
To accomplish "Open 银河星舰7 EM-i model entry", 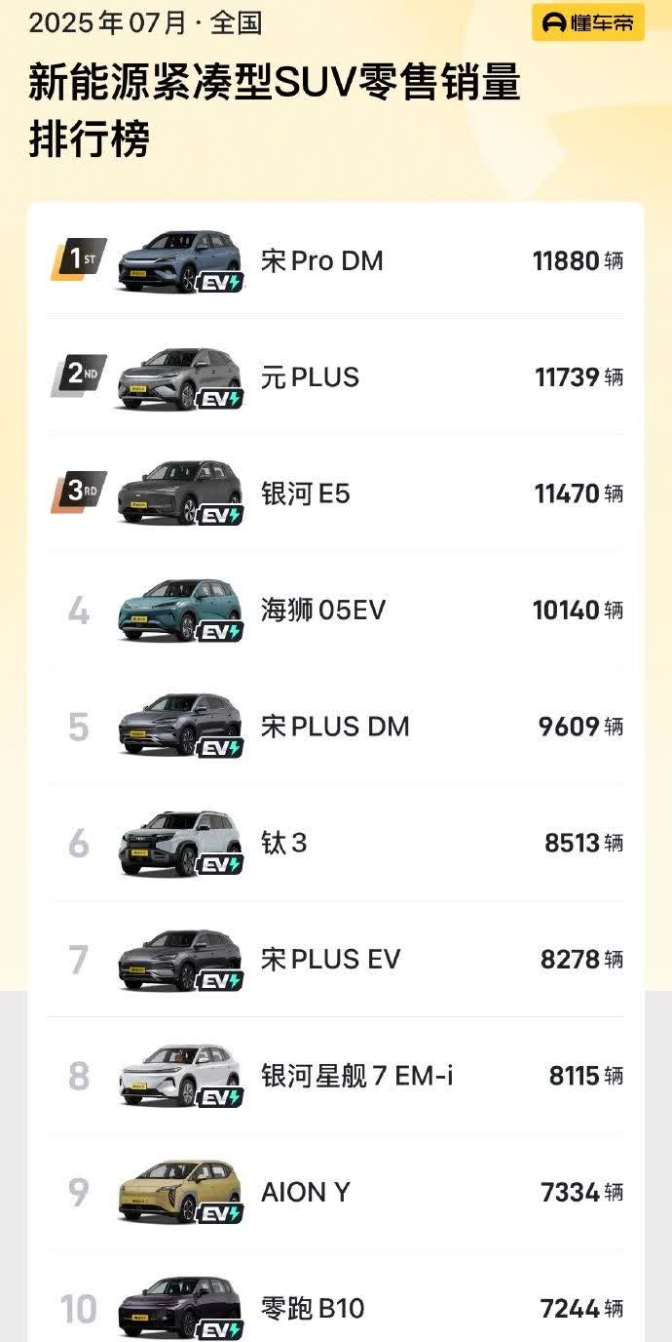I will point(356,1076).
